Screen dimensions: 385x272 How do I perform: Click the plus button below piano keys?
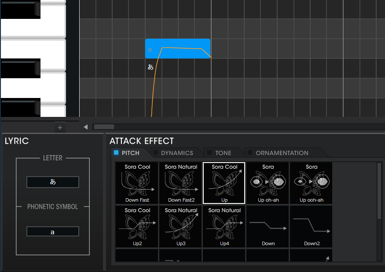tap(60, 127)
